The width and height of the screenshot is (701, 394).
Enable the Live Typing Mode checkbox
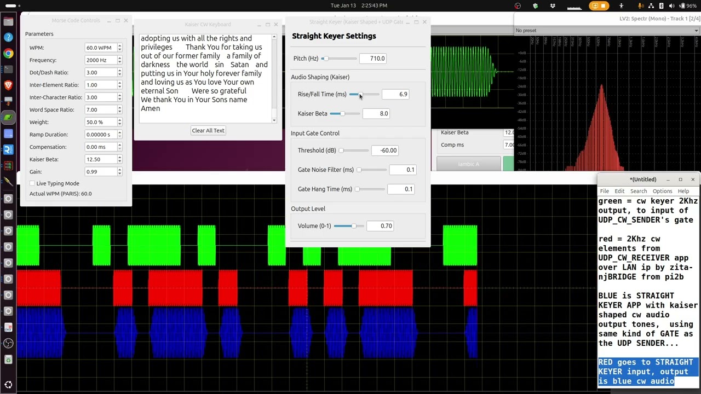32,183
